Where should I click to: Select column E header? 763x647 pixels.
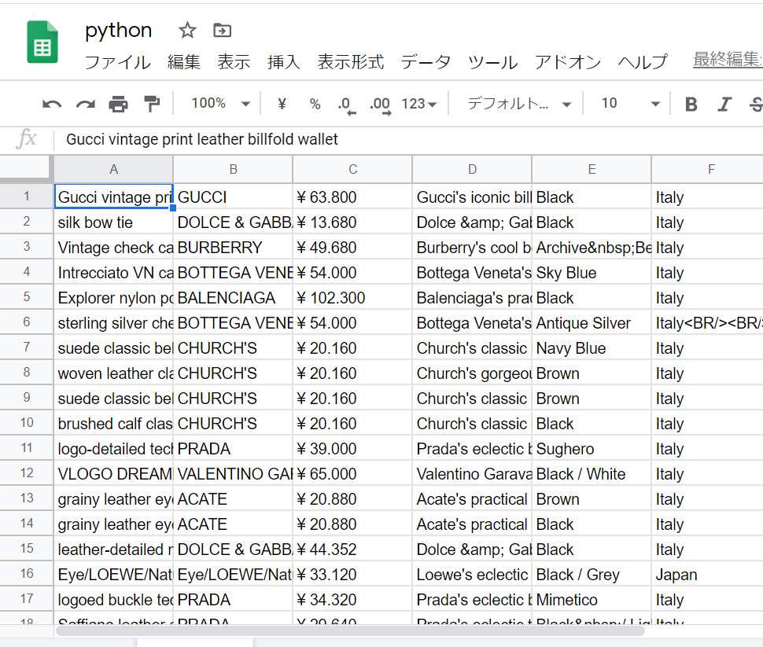coord(592,169)
